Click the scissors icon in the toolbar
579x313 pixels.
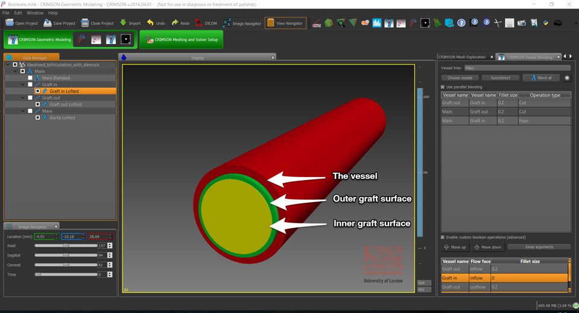[x=498, y=23]
